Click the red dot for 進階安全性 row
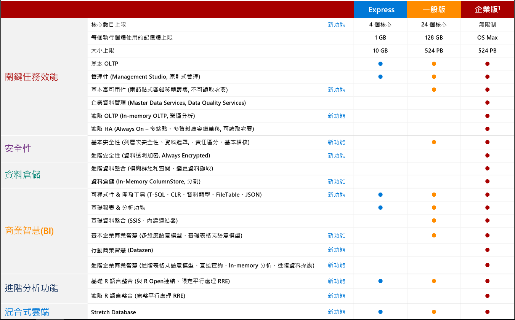The height and width of the screenshot is (320, 515). 487,155
